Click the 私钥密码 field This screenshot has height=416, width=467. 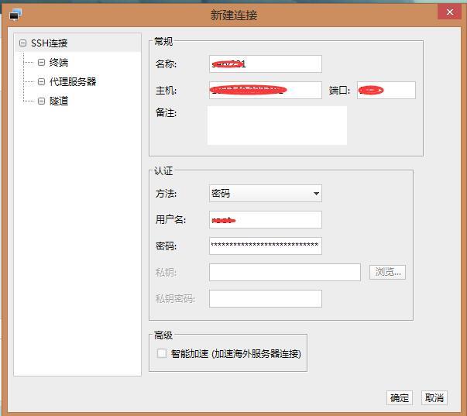pos(266,298)
